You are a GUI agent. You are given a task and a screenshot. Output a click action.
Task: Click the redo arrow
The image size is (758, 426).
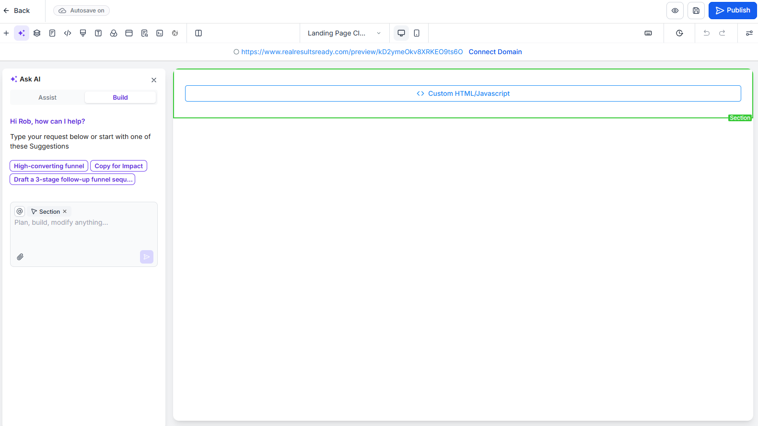[722, 33]
